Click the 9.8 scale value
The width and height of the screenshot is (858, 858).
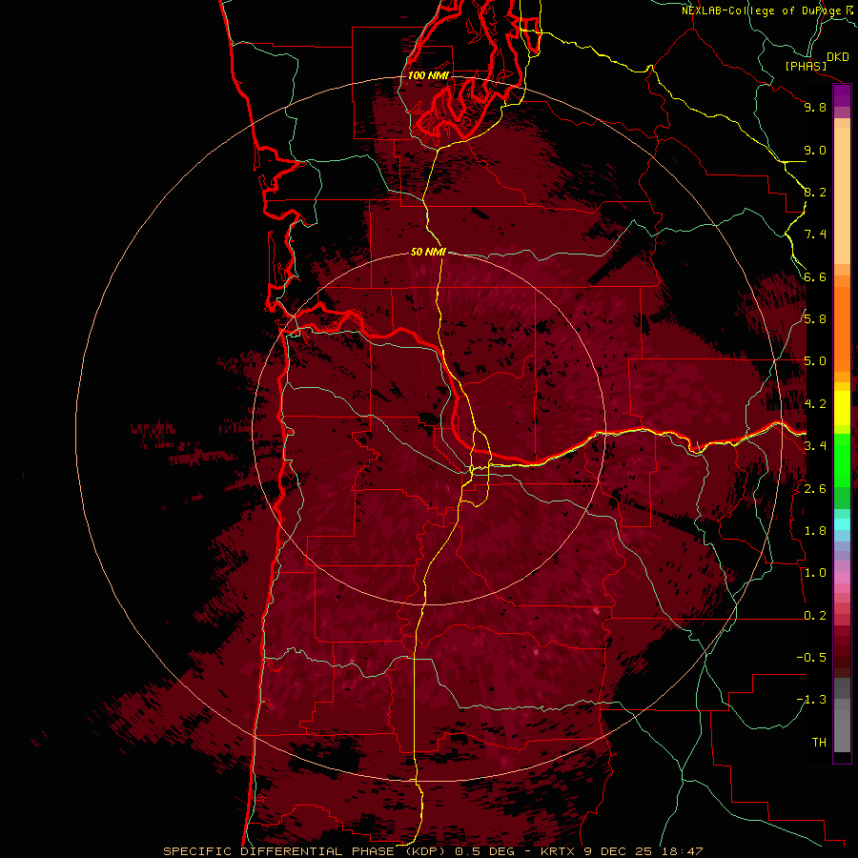[815, 108]
